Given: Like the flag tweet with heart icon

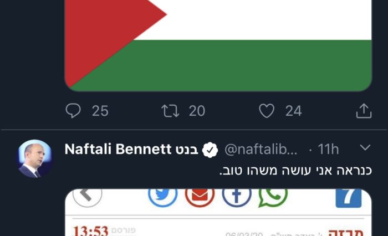Looking at the screenshot, I should coord(267,111).
